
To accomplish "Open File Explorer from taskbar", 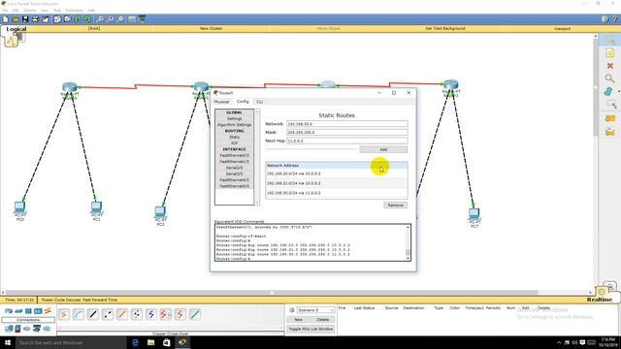I will [x=151, y=342].
